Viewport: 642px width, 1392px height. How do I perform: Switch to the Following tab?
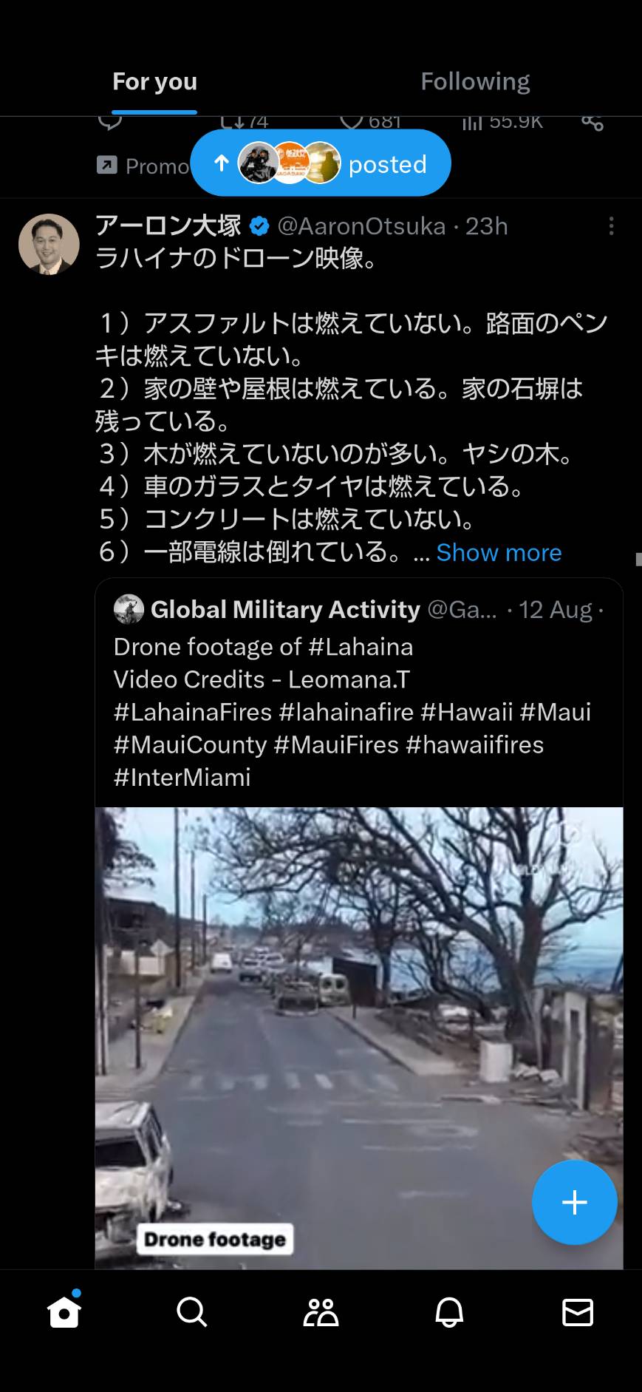[x=475, y=81]
